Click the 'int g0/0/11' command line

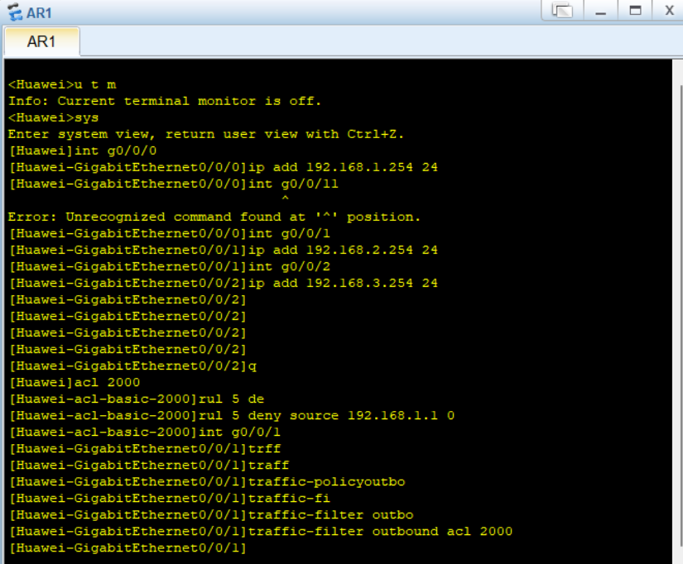coord(173,184)
